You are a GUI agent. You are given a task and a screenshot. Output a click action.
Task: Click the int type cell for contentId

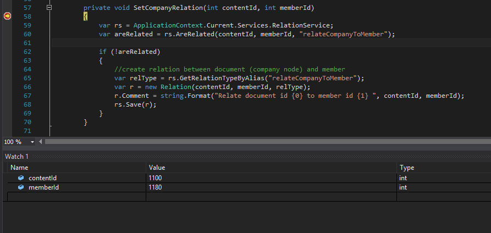coord(444,178)
